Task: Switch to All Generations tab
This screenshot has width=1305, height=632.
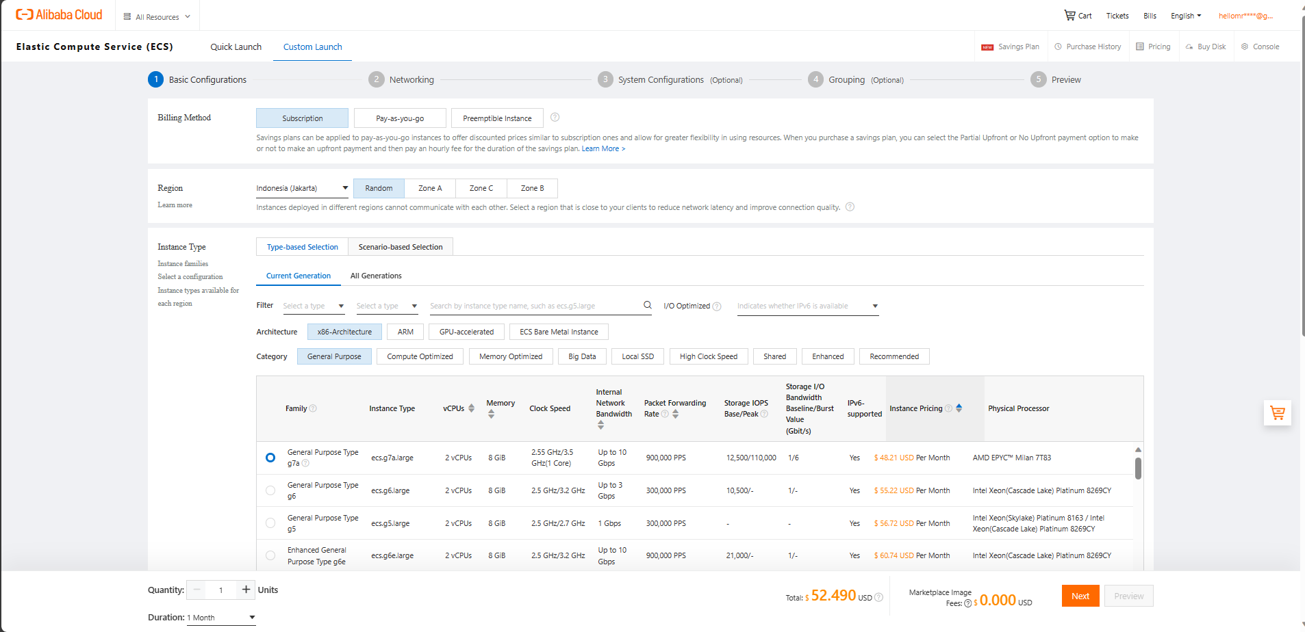Action: tap(376, 276)
